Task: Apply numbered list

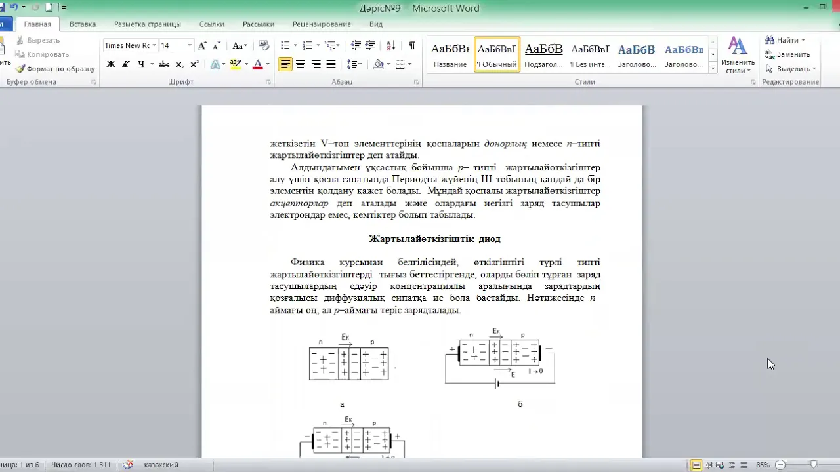Action: [307, 45]
